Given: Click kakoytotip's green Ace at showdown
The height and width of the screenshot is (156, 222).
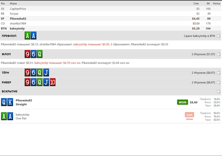Looking at the screenshot, I should 4,116.
